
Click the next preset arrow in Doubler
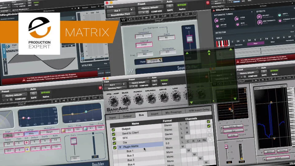tap(64, 101)
